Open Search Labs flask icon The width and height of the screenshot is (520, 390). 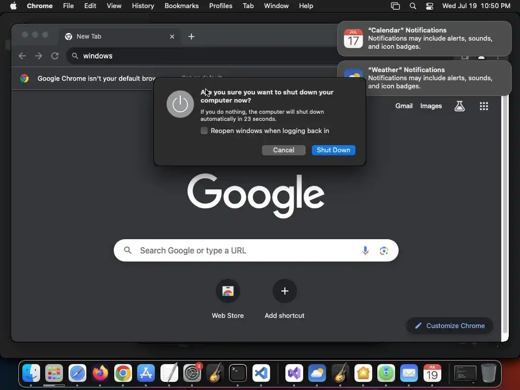pos(459,106)
